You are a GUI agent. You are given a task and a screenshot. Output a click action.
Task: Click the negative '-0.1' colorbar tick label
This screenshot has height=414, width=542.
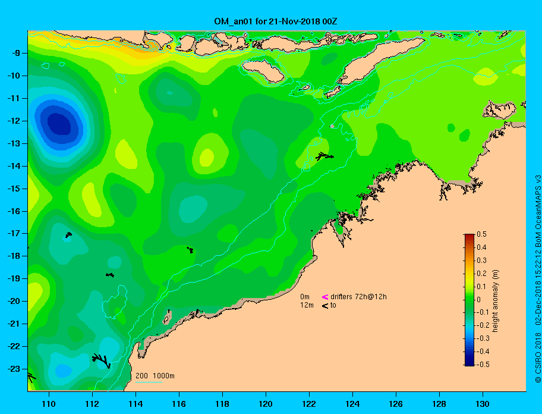(x=483, y=312)
